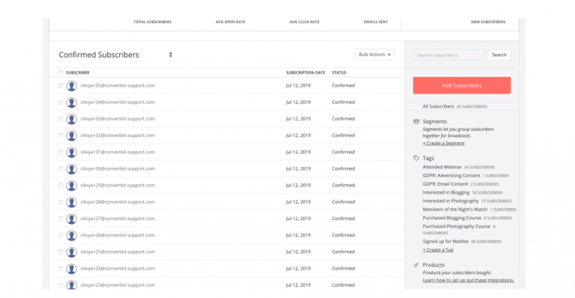
Task: Click the avatar icon for olivya+25 subscriber
Action: 72,252
